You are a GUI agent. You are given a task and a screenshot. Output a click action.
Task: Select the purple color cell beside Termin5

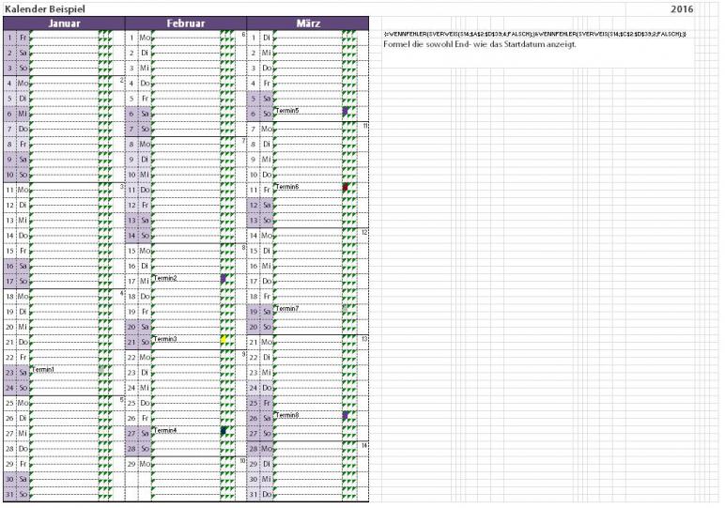click(346, 112)
